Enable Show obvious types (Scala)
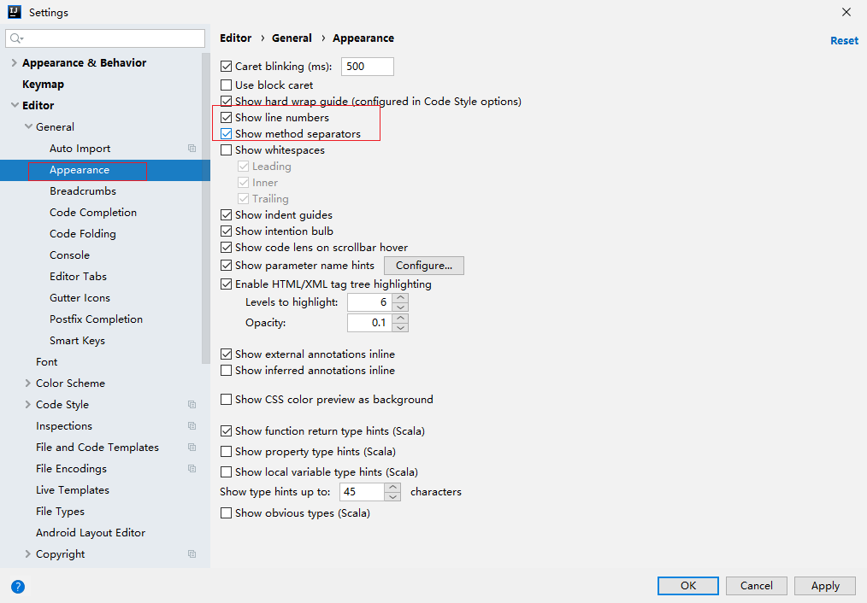Screen dimensions: 867x603 pyautogui.click(x=226, y=513)
